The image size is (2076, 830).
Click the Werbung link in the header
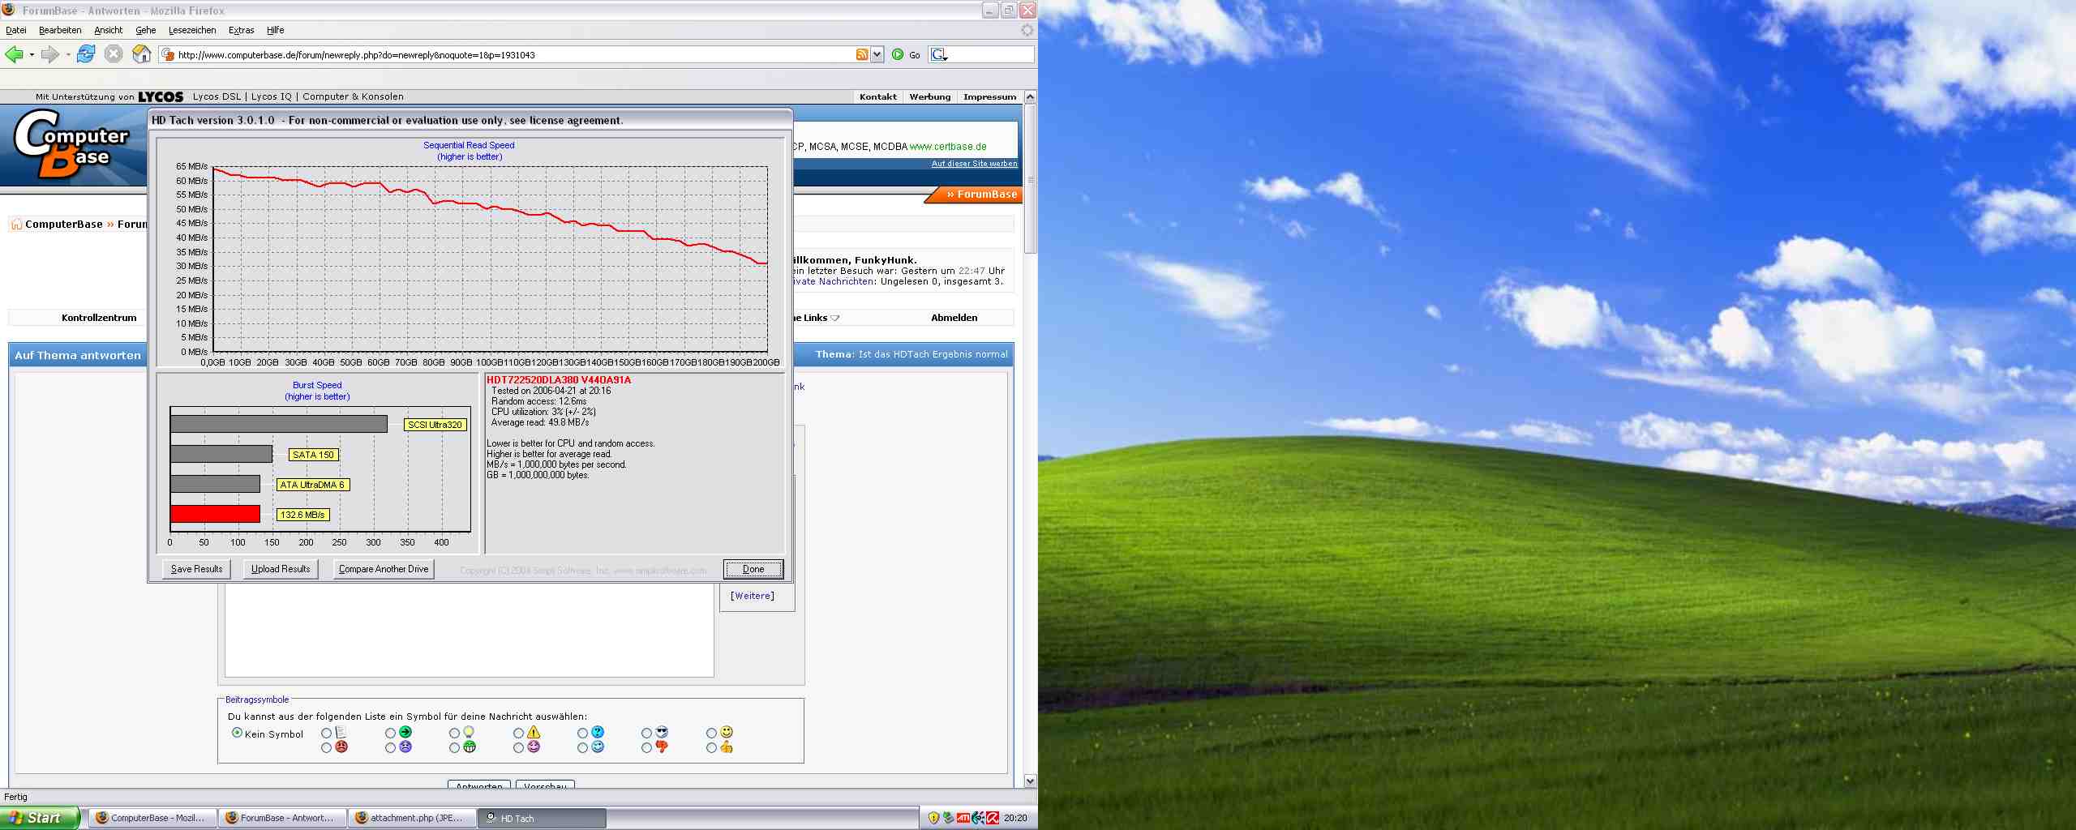[x=930, y=96]
